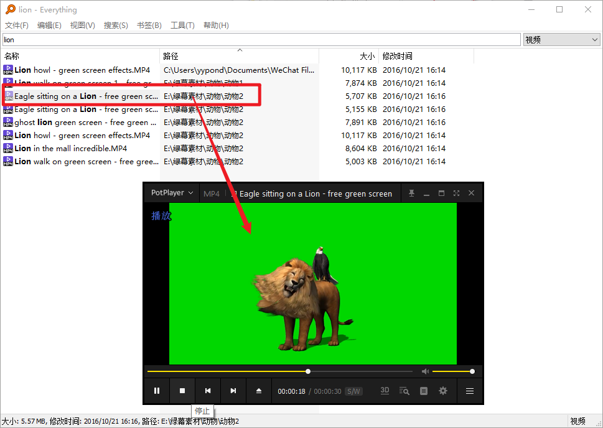Open the chapter/bookmark panel icon

[424, 391]
